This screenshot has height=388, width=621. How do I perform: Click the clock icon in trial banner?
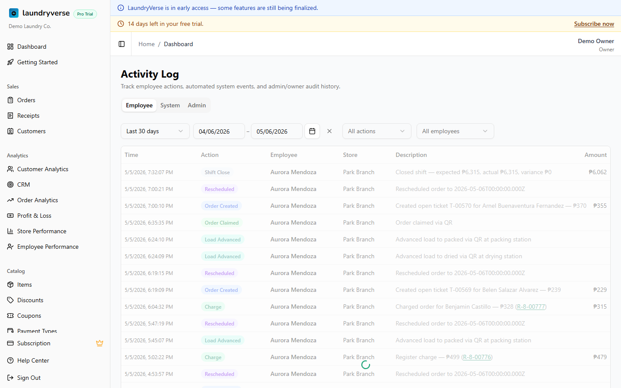point(121,24)
